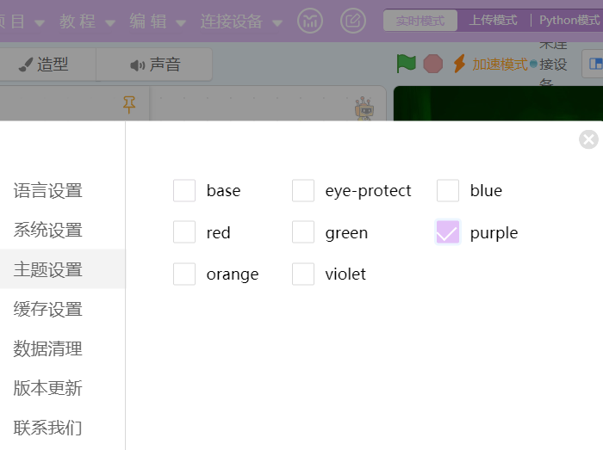
Task: Switch to Python模式 mode
Action: point(569,21)
